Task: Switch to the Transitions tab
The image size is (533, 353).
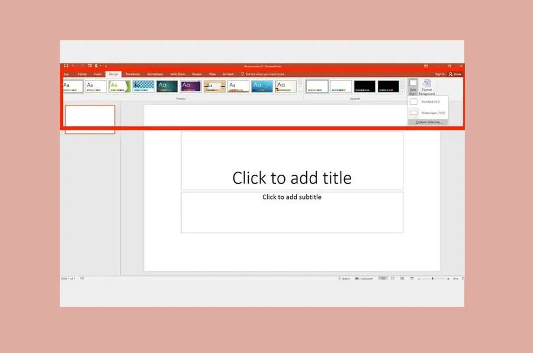Action: [131, 73]
